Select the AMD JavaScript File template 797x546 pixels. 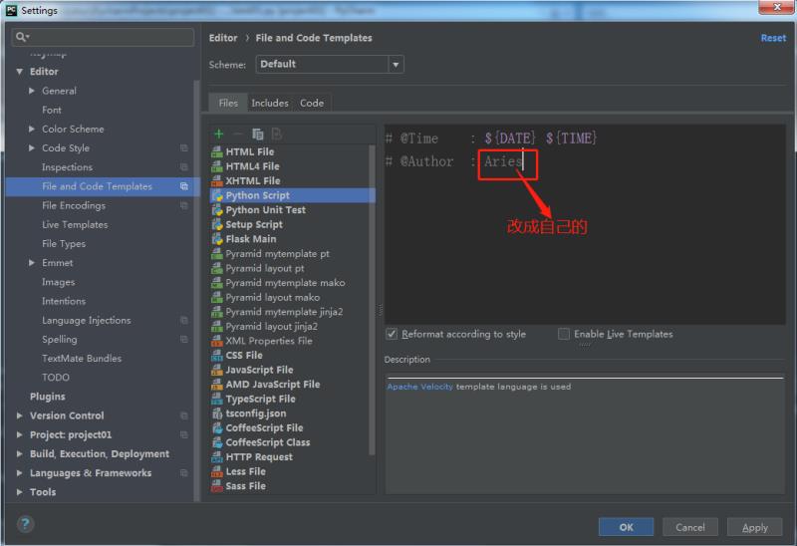point(273,385)
